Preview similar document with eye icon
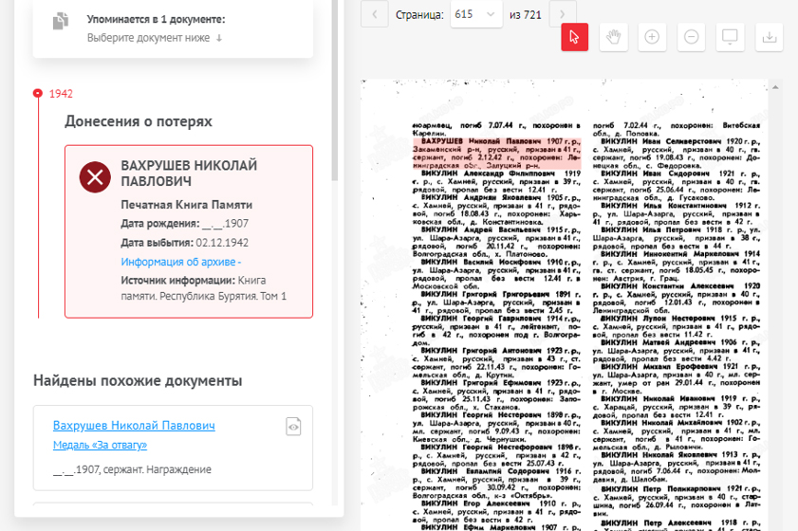This screenshot has width=798, height=531. click(294, 428)
